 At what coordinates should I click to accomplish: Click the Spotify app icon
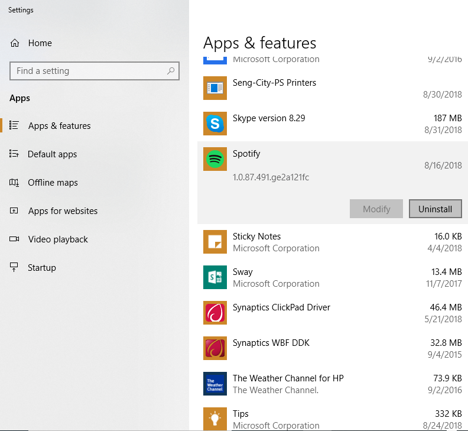(x=215, y=159)
